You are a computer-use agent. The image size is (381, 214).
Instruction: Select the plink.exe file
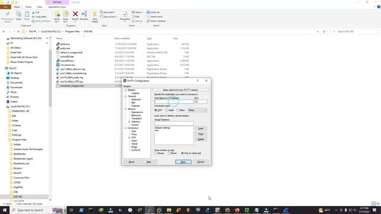65,44
